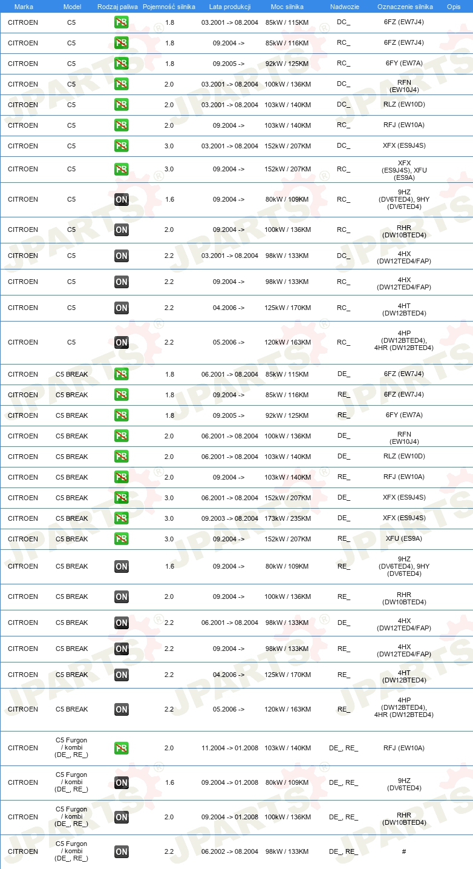This screenshot has height=869, width=473.
Task: Click C5 Furgon / kombi model in 1.6 row
Action: (71, 782)
